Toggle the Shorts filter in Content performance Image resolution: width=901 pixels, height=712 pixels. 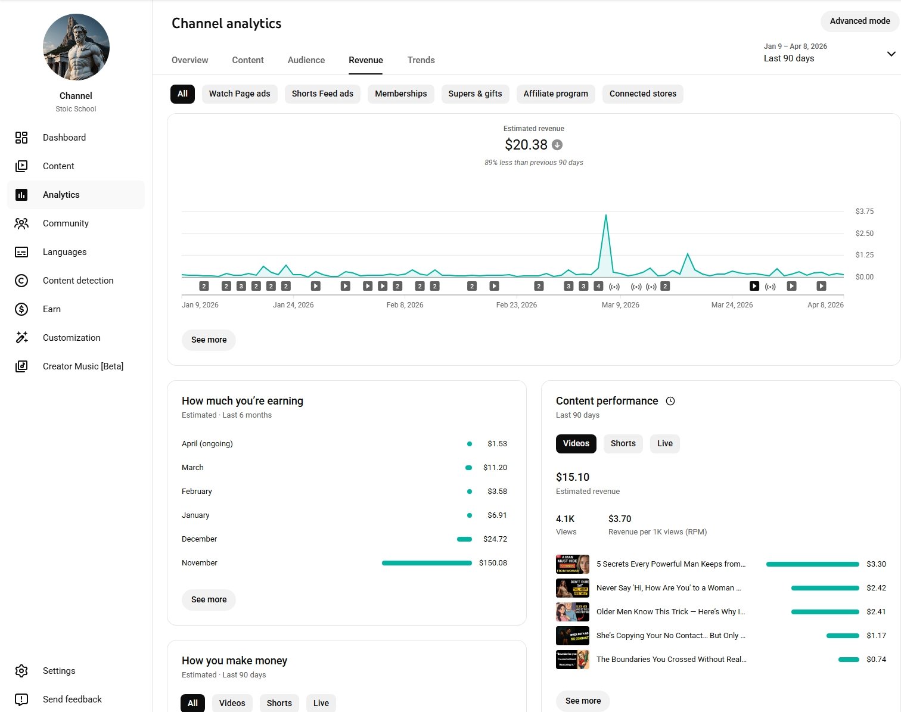pyautogui.click(x=623, y=443)
